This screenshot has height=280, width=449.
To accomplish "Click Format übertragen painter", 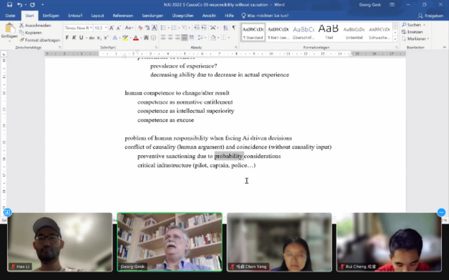I will tap(39, 40).
